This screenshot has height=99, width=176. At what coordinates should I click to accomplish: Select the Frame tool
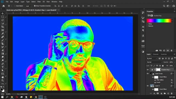2,30
